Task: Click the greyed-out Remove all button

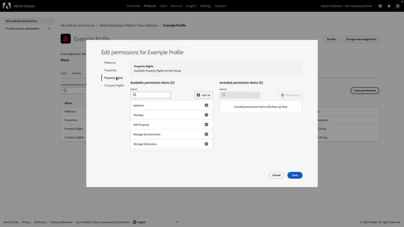Action: (x=290, y=95)
